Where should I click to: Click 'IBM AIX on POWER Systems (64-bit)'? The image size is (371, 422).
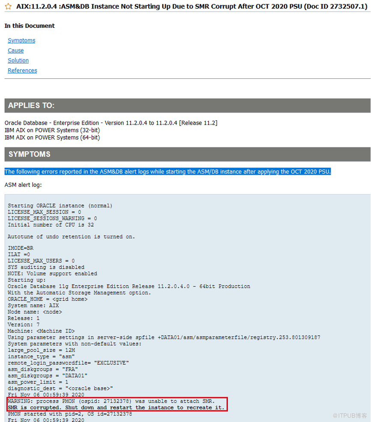click(x=52, y=138)
